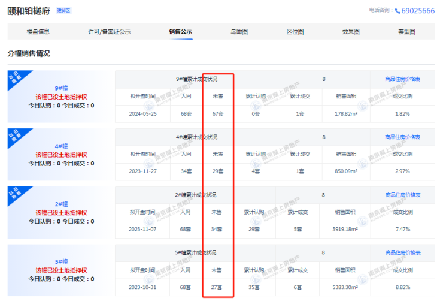This screenshot has width=443, height=301.
Task: Click 今日认购 line under 2#幢
Action: coord(61,221)
